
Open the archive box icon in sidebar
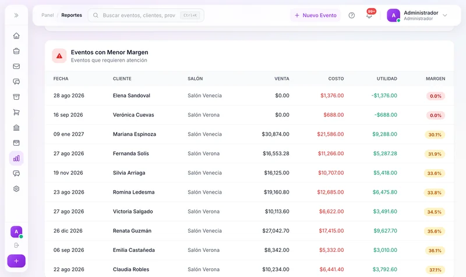coord(16,97)
